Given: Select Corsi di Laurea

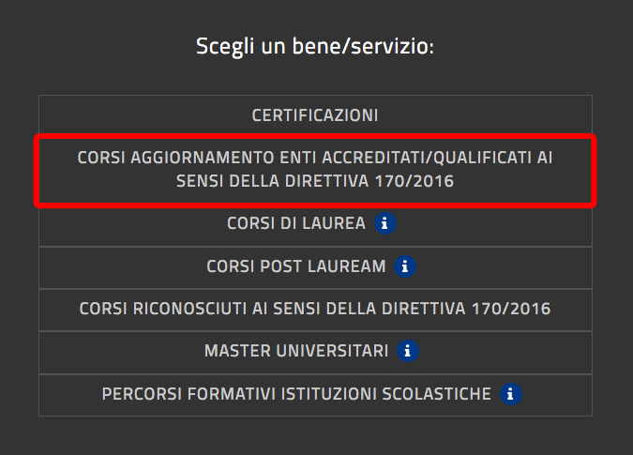Looking at the screenshot, I should (296, 224).
